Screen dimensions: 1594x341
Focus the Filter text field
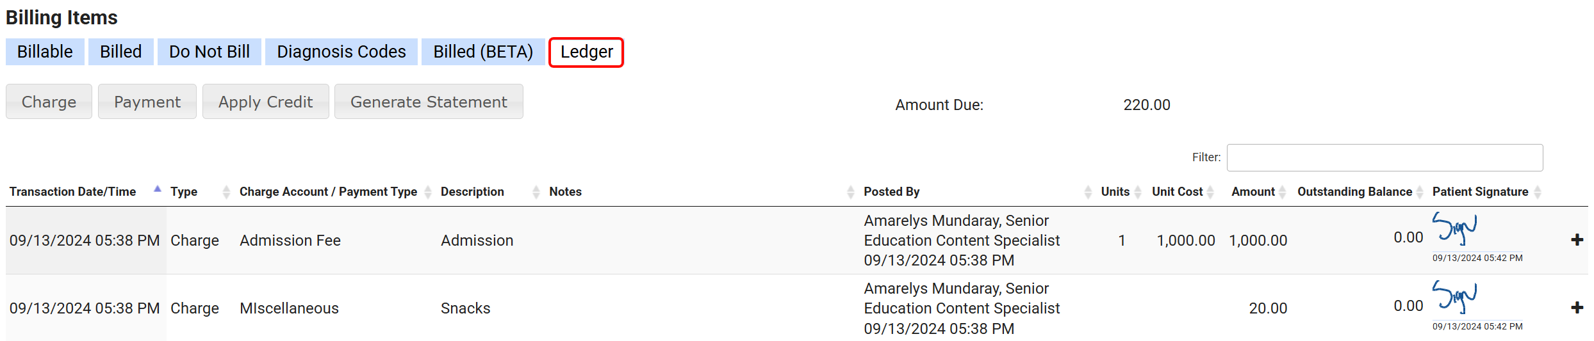1384,157
